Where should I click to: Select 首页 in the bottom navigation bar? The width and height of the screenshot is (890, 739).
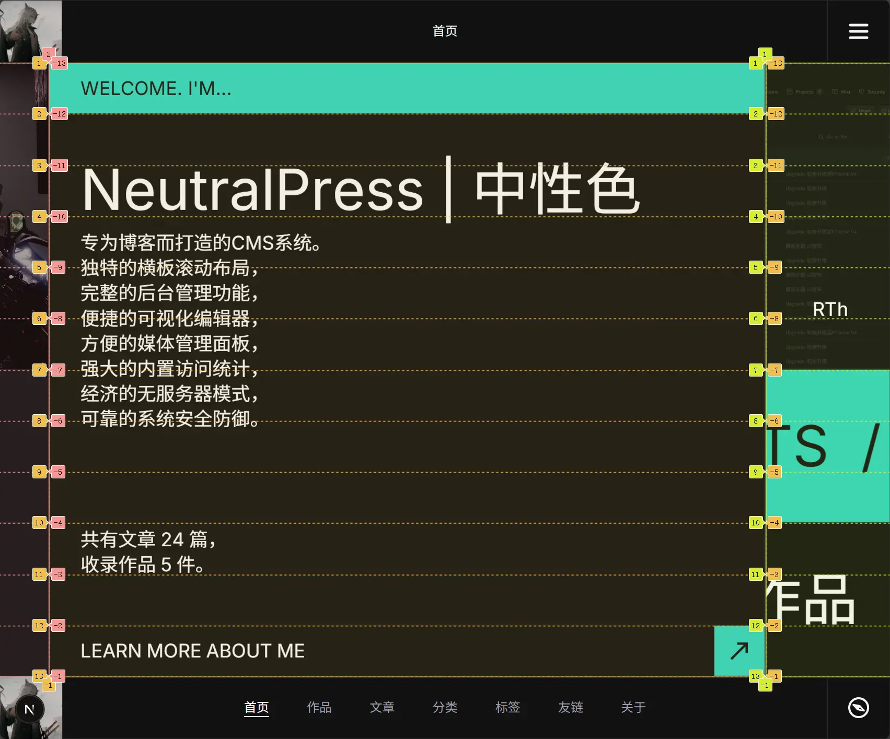pos(256,707)
